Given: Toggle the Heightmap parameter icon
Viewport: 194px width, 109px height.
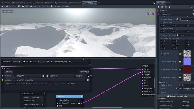Looking at the screenshot, I should [x=180, y=54].
